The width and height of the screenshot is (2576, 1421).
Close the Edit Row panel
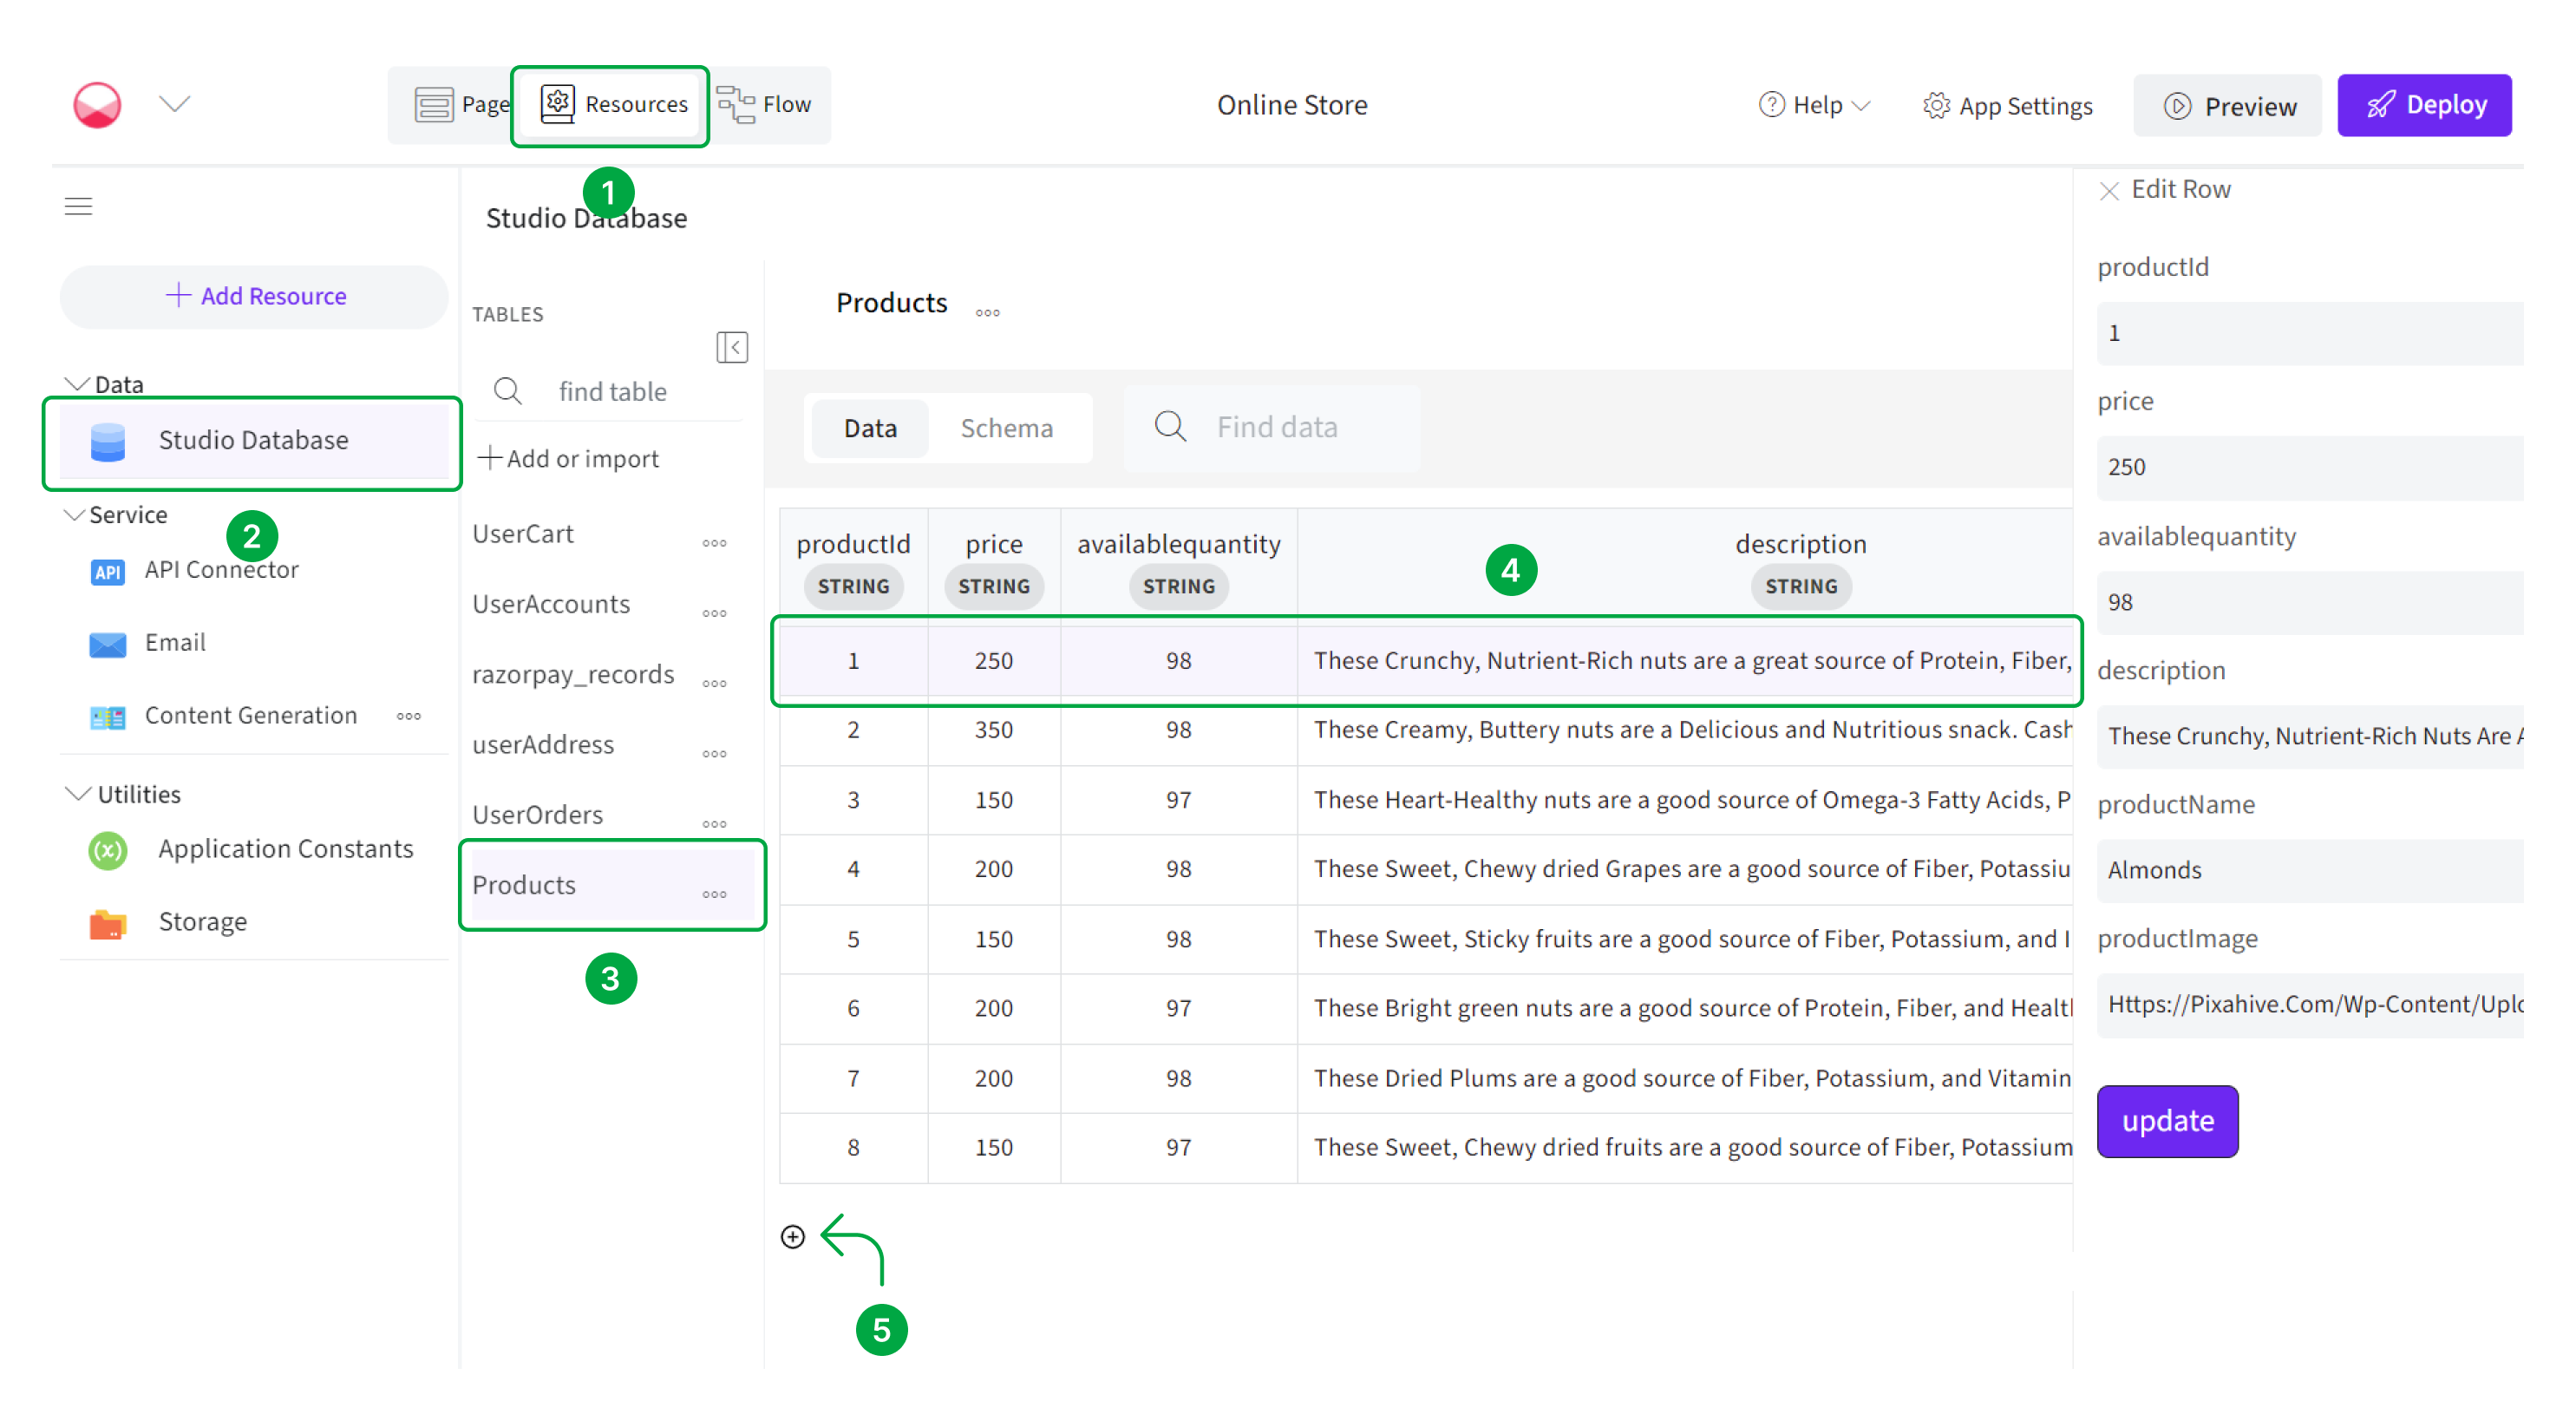tap(2109, 191)
